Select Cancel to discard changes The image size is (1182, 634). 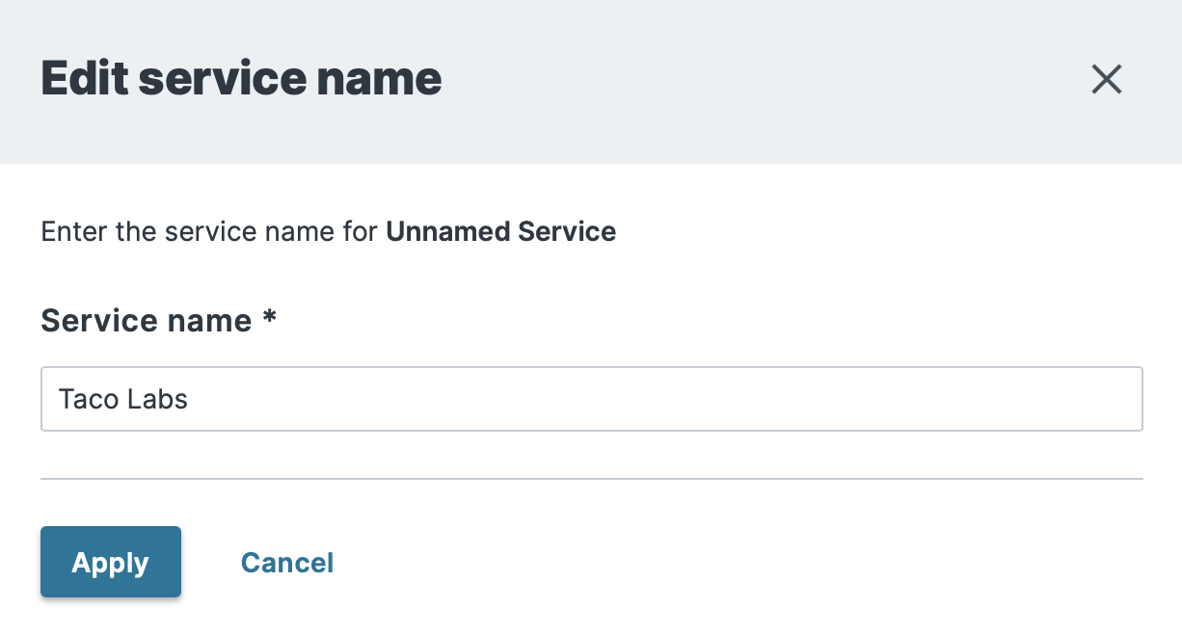pos(286,562)
